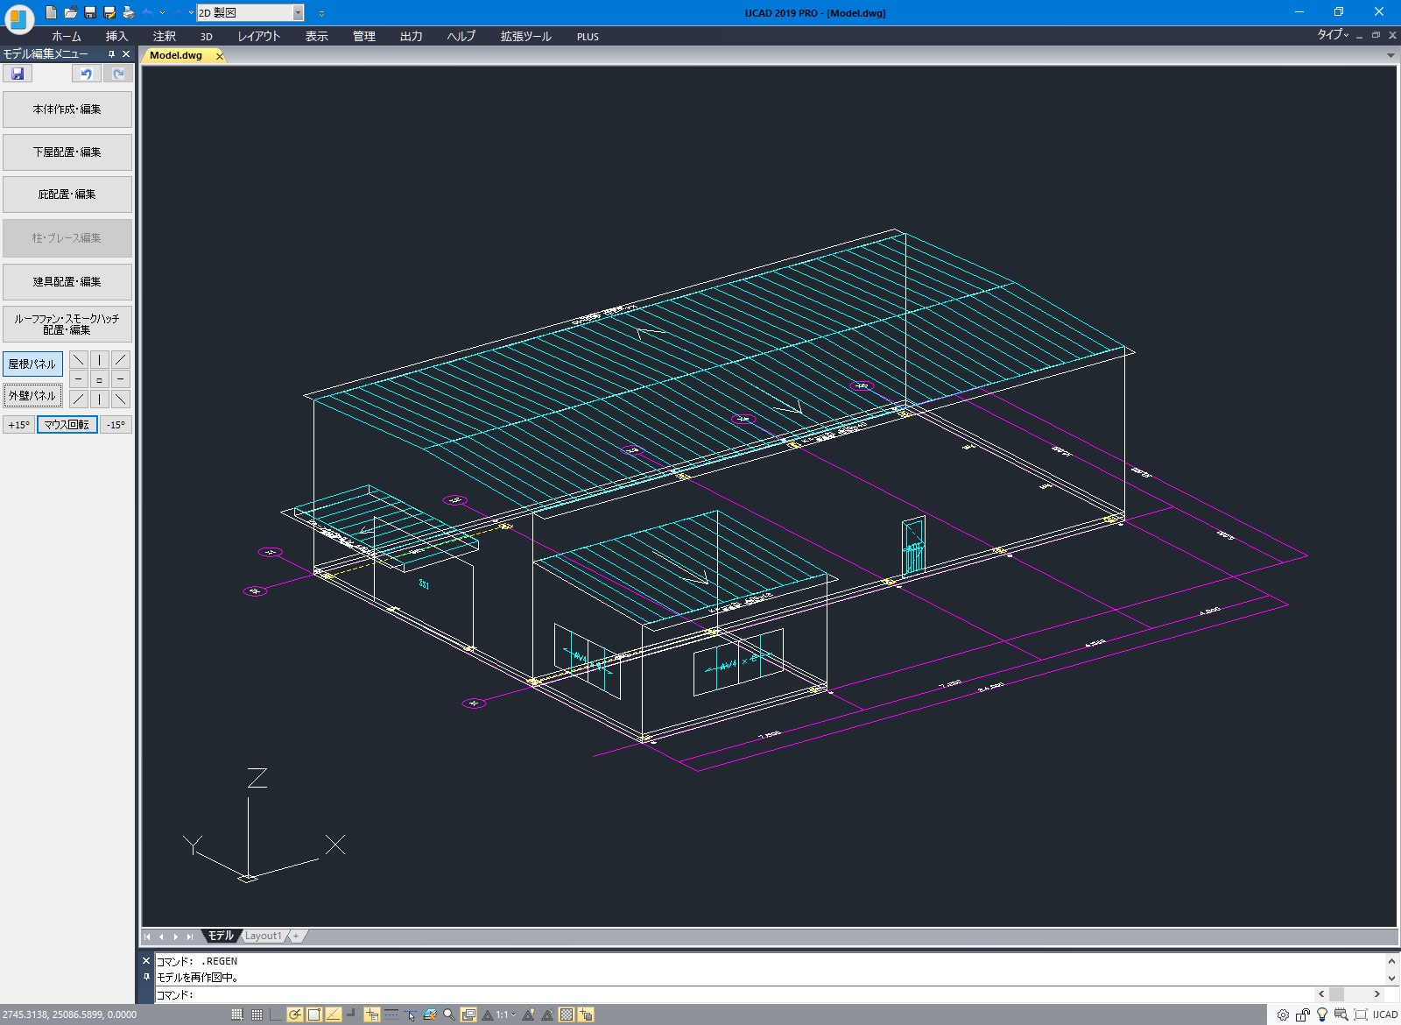Open a file with the folder icon
The image size is (1401, 1025).
tap(70, 12)
